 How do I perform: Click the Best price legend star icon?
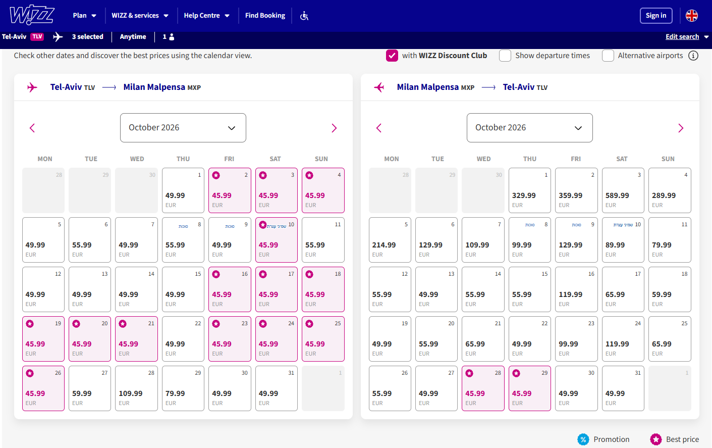tap(656, 439)
